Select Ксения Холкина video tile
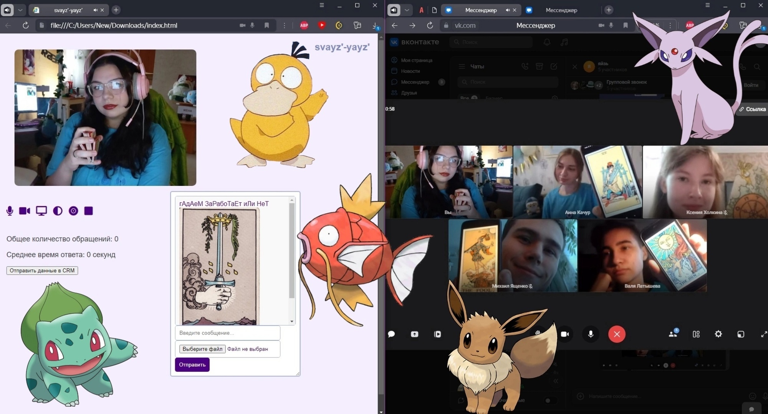The height and width of the screenshot is (414, 768). pyautogui.click(x=705, y=182)
